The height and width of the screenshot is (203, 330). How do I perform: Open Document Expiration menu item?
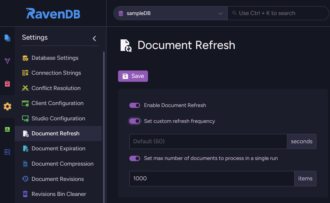58,148
